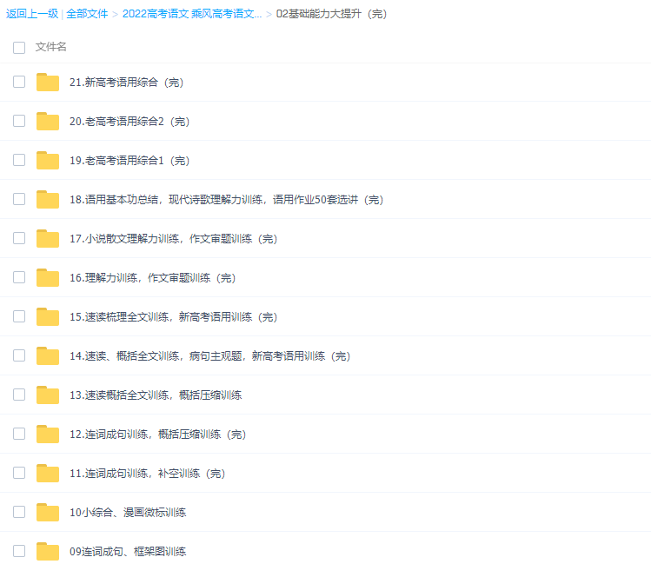Click folder icon for 10小综合、漫画徽标训练
The image size is (651, 564).
pos(48,513)
